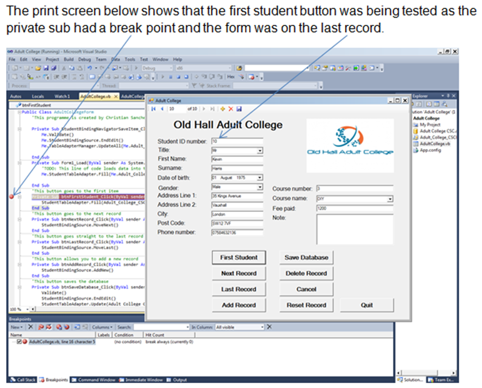This screenshot has height=388, width=482.
Task: Open the Window menu
Action: click(160, 59)
